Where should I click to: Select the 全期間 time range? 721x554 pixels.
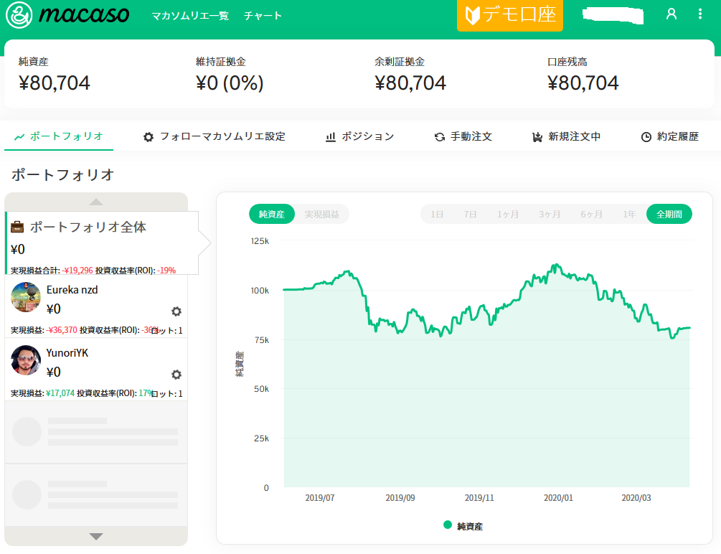[669, 214]
